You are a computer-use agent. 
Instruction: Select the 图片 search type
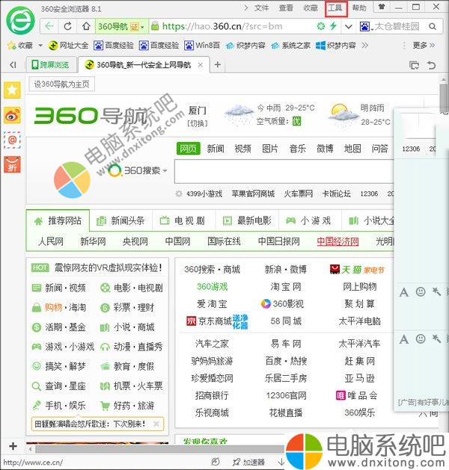[270, 149]
